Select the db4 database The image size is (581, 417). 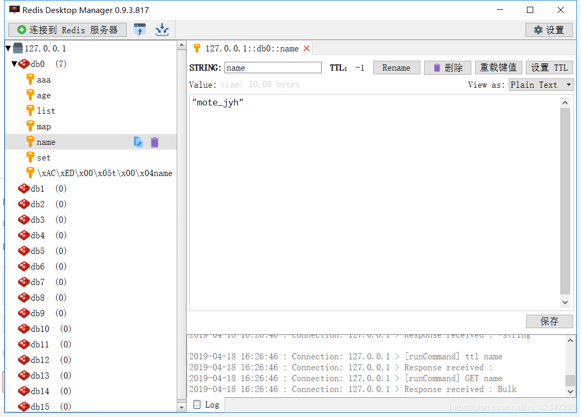click(37, 235)
